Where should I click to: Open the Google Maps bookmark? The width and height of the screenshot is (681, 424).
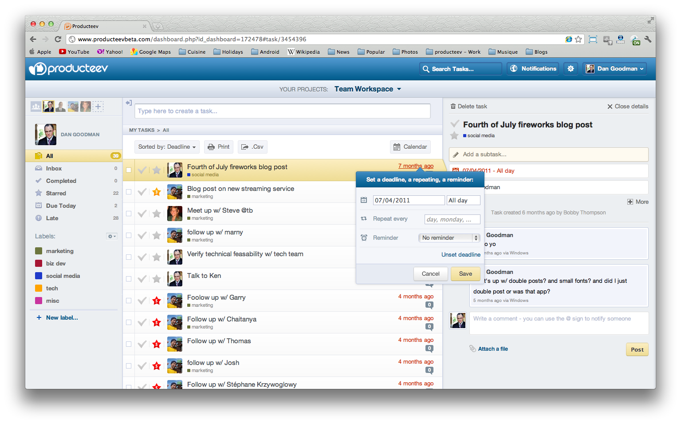tap(151, 52)
